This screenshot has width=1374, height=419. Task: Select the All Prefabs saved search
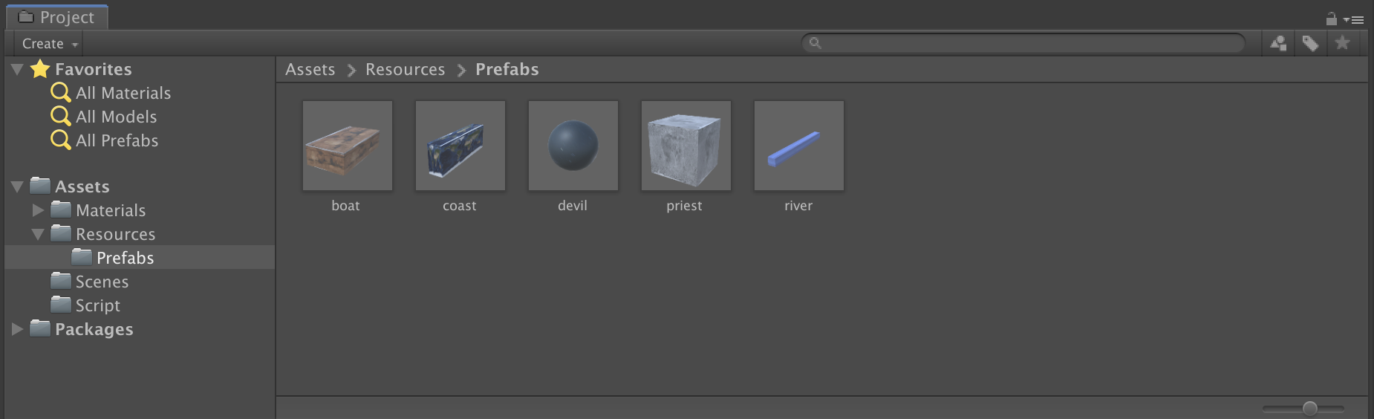(105, 140)
